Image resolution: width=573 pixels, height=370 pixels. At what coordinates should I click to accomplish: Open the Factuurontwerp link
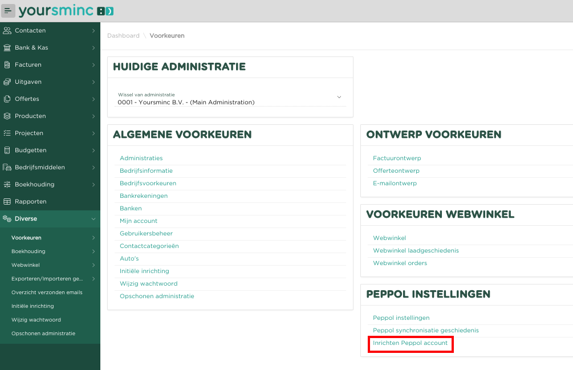point(397,158)
